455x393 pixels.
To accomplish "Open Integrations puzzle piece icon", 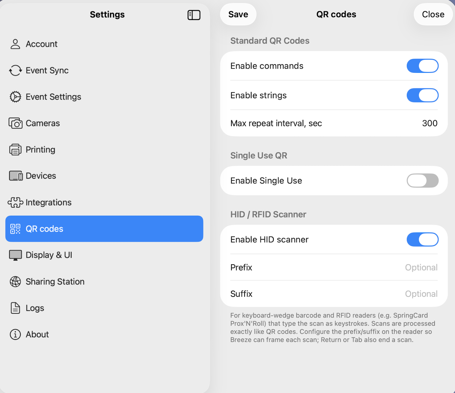I will click(15, 202).
